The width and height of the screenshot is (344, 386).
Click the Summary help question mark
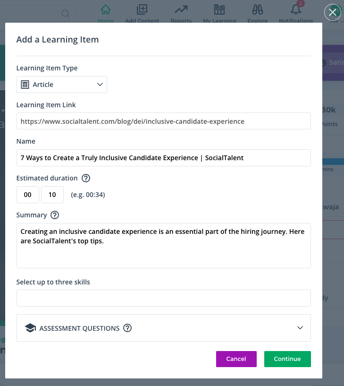pos(55,215)
